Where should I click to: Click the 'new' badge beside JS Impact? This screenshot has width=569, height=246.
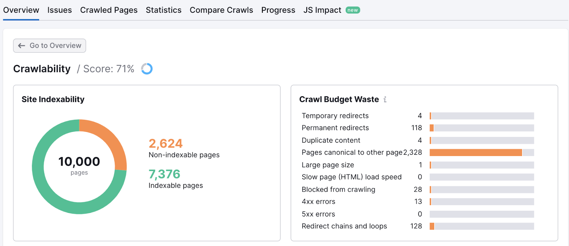pos(352,10)
